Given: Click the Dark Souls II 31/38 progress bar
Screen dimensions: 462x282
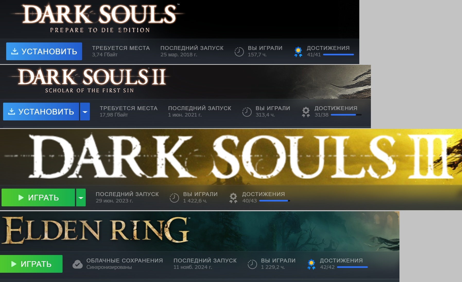Looking at the screenshot, I should coord(346,115).
